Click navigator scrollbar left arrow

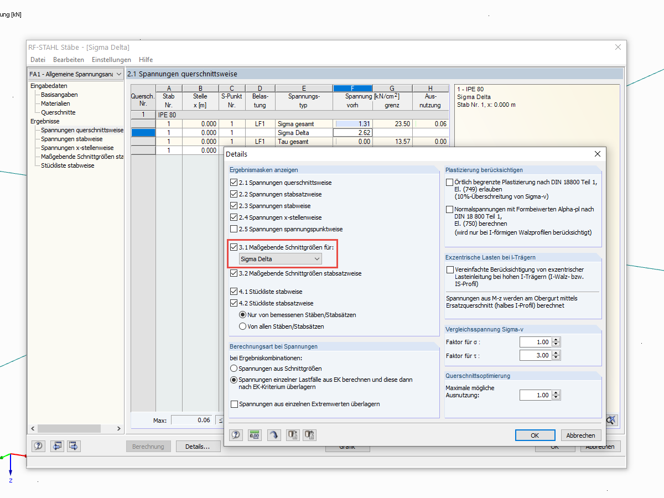coord(33,429)
